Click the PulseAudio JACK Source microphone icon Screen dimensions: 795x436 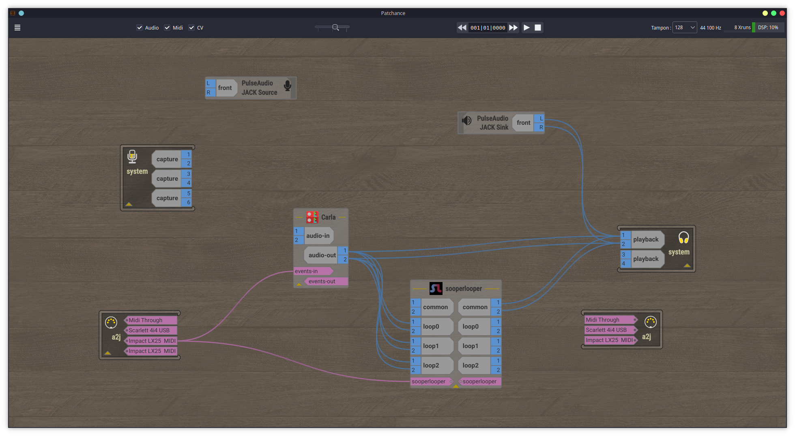[288, 85]
